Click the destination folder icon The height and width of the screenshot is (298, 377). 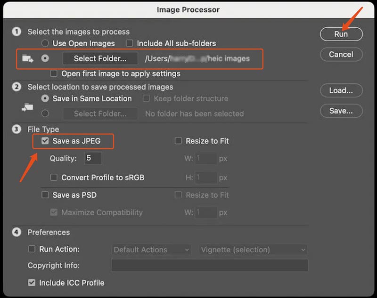point(28,107)
